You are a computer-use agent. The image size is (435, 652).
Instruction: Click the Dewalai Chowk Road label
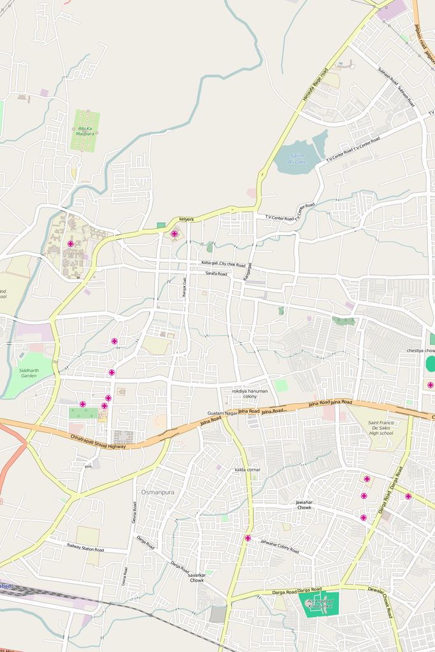pyautogui.click(x=380, y=602)
